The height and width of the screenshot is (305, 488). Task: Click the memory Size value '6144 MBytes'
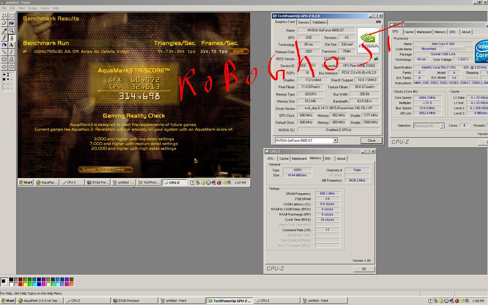point(297,175)
